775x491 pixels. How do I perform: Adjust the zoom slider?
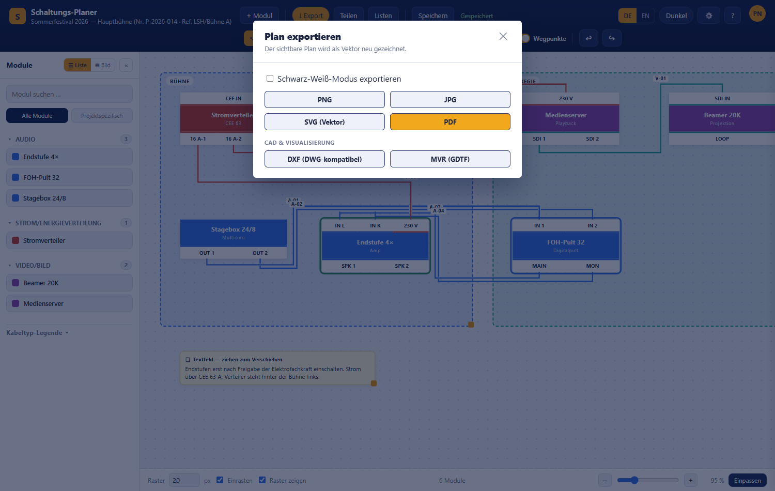click(x=647, y=480)
